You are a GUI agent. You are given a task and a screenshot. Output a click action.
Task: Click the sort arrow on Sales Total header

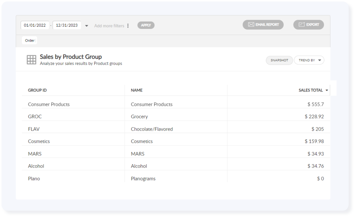pyautogui.click(x=327, y=90)
